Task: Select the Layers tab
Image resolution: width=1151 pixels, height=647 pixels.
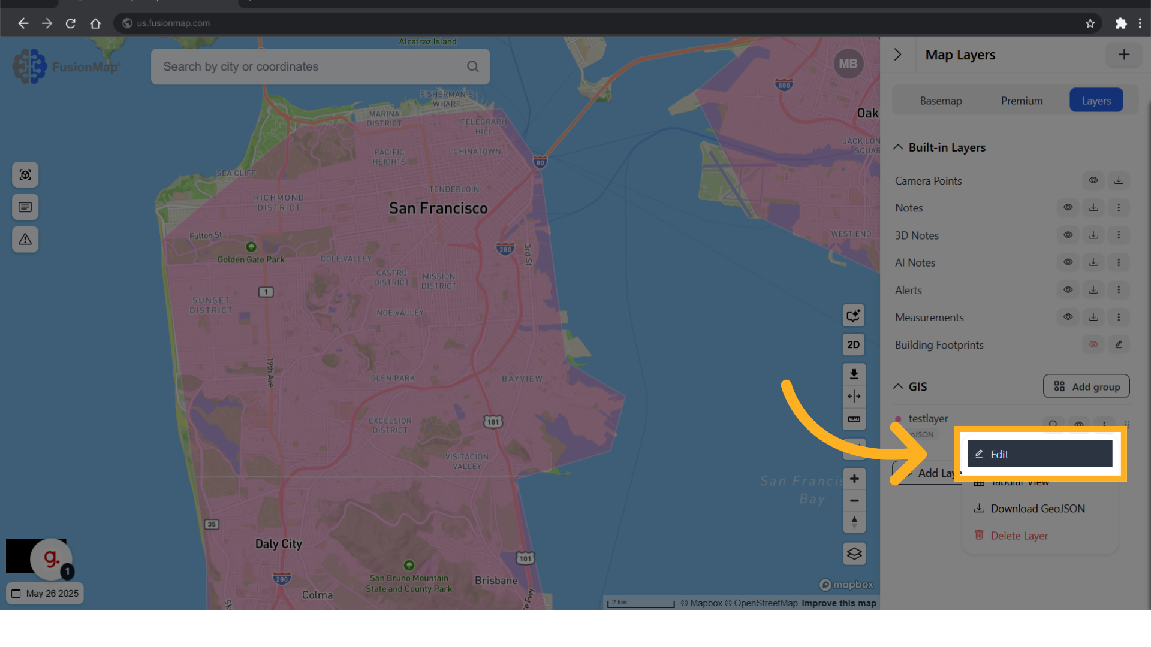Action: point(1096,101)
